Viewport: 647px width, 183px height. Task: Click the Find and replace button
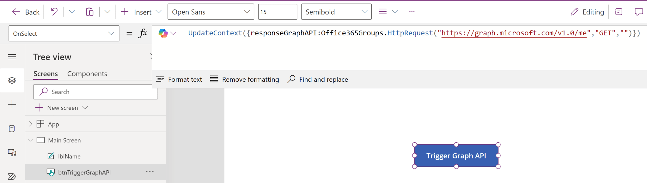click(x=318, y=80)
